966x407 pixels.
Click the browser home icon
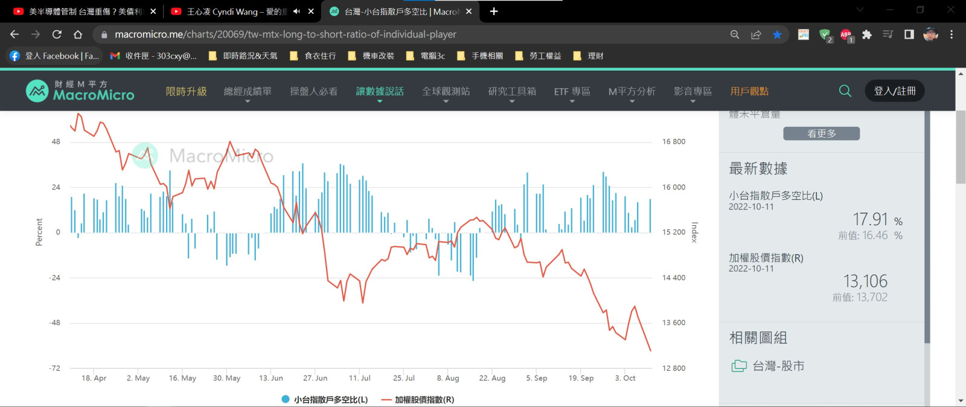coord(78,34)
